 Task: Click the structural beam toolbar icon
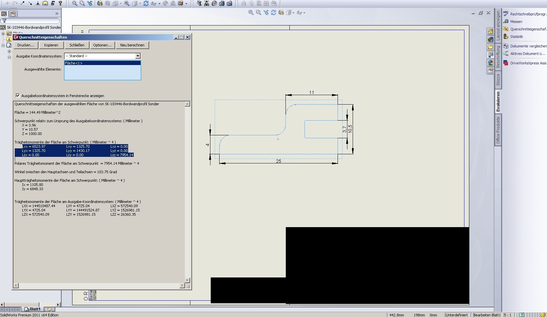[x=199, y=3]
